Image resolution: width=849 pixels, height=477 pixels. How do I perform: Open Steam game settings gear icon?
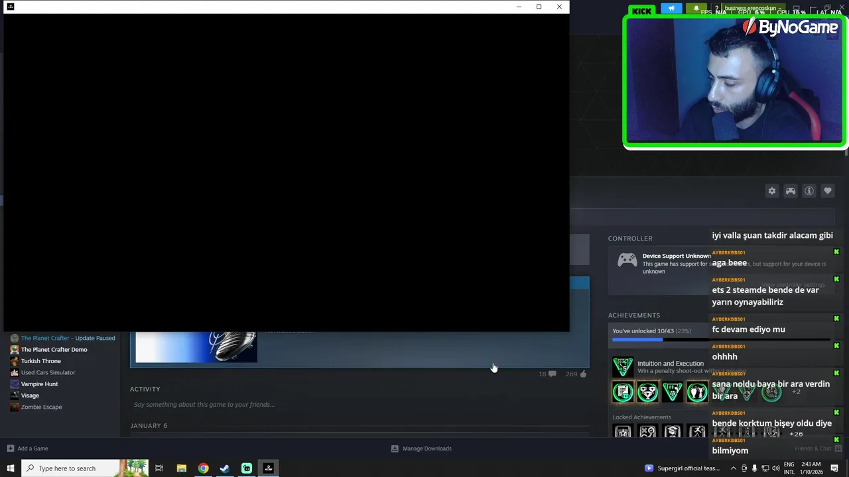click(x=772, y=191)
